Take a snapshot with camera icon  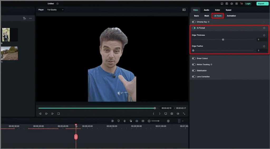172,114
